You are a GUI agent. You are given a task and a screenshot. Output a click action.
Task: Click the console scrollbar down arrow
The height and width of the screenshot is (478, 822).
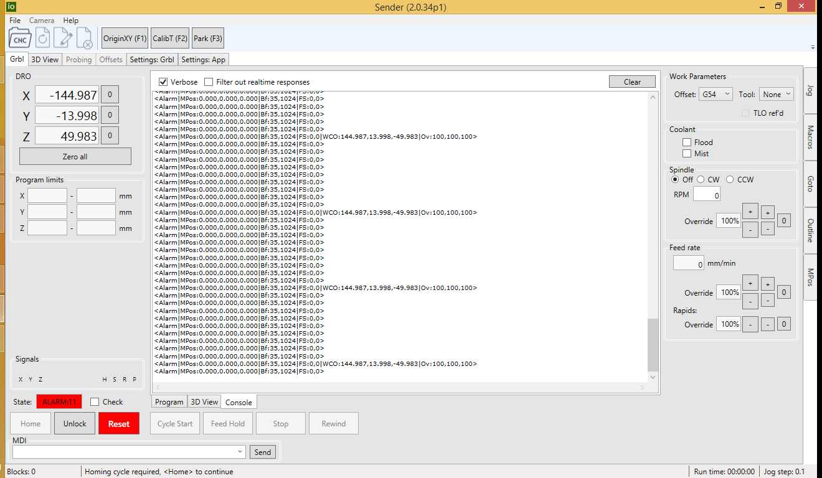point(653,377)
